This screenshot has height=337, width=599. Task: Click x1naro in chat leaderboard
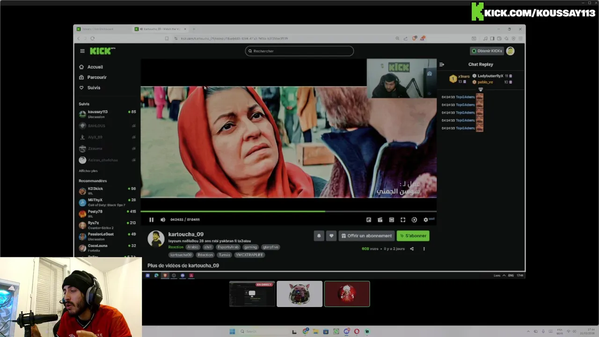tap(463, 76)
